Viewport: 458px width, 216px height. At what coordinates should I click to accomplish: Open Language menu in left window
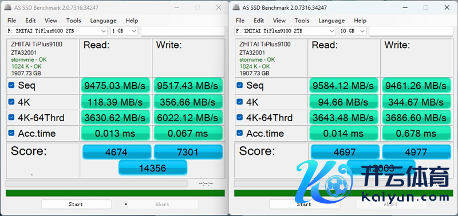tap(104, 21)
